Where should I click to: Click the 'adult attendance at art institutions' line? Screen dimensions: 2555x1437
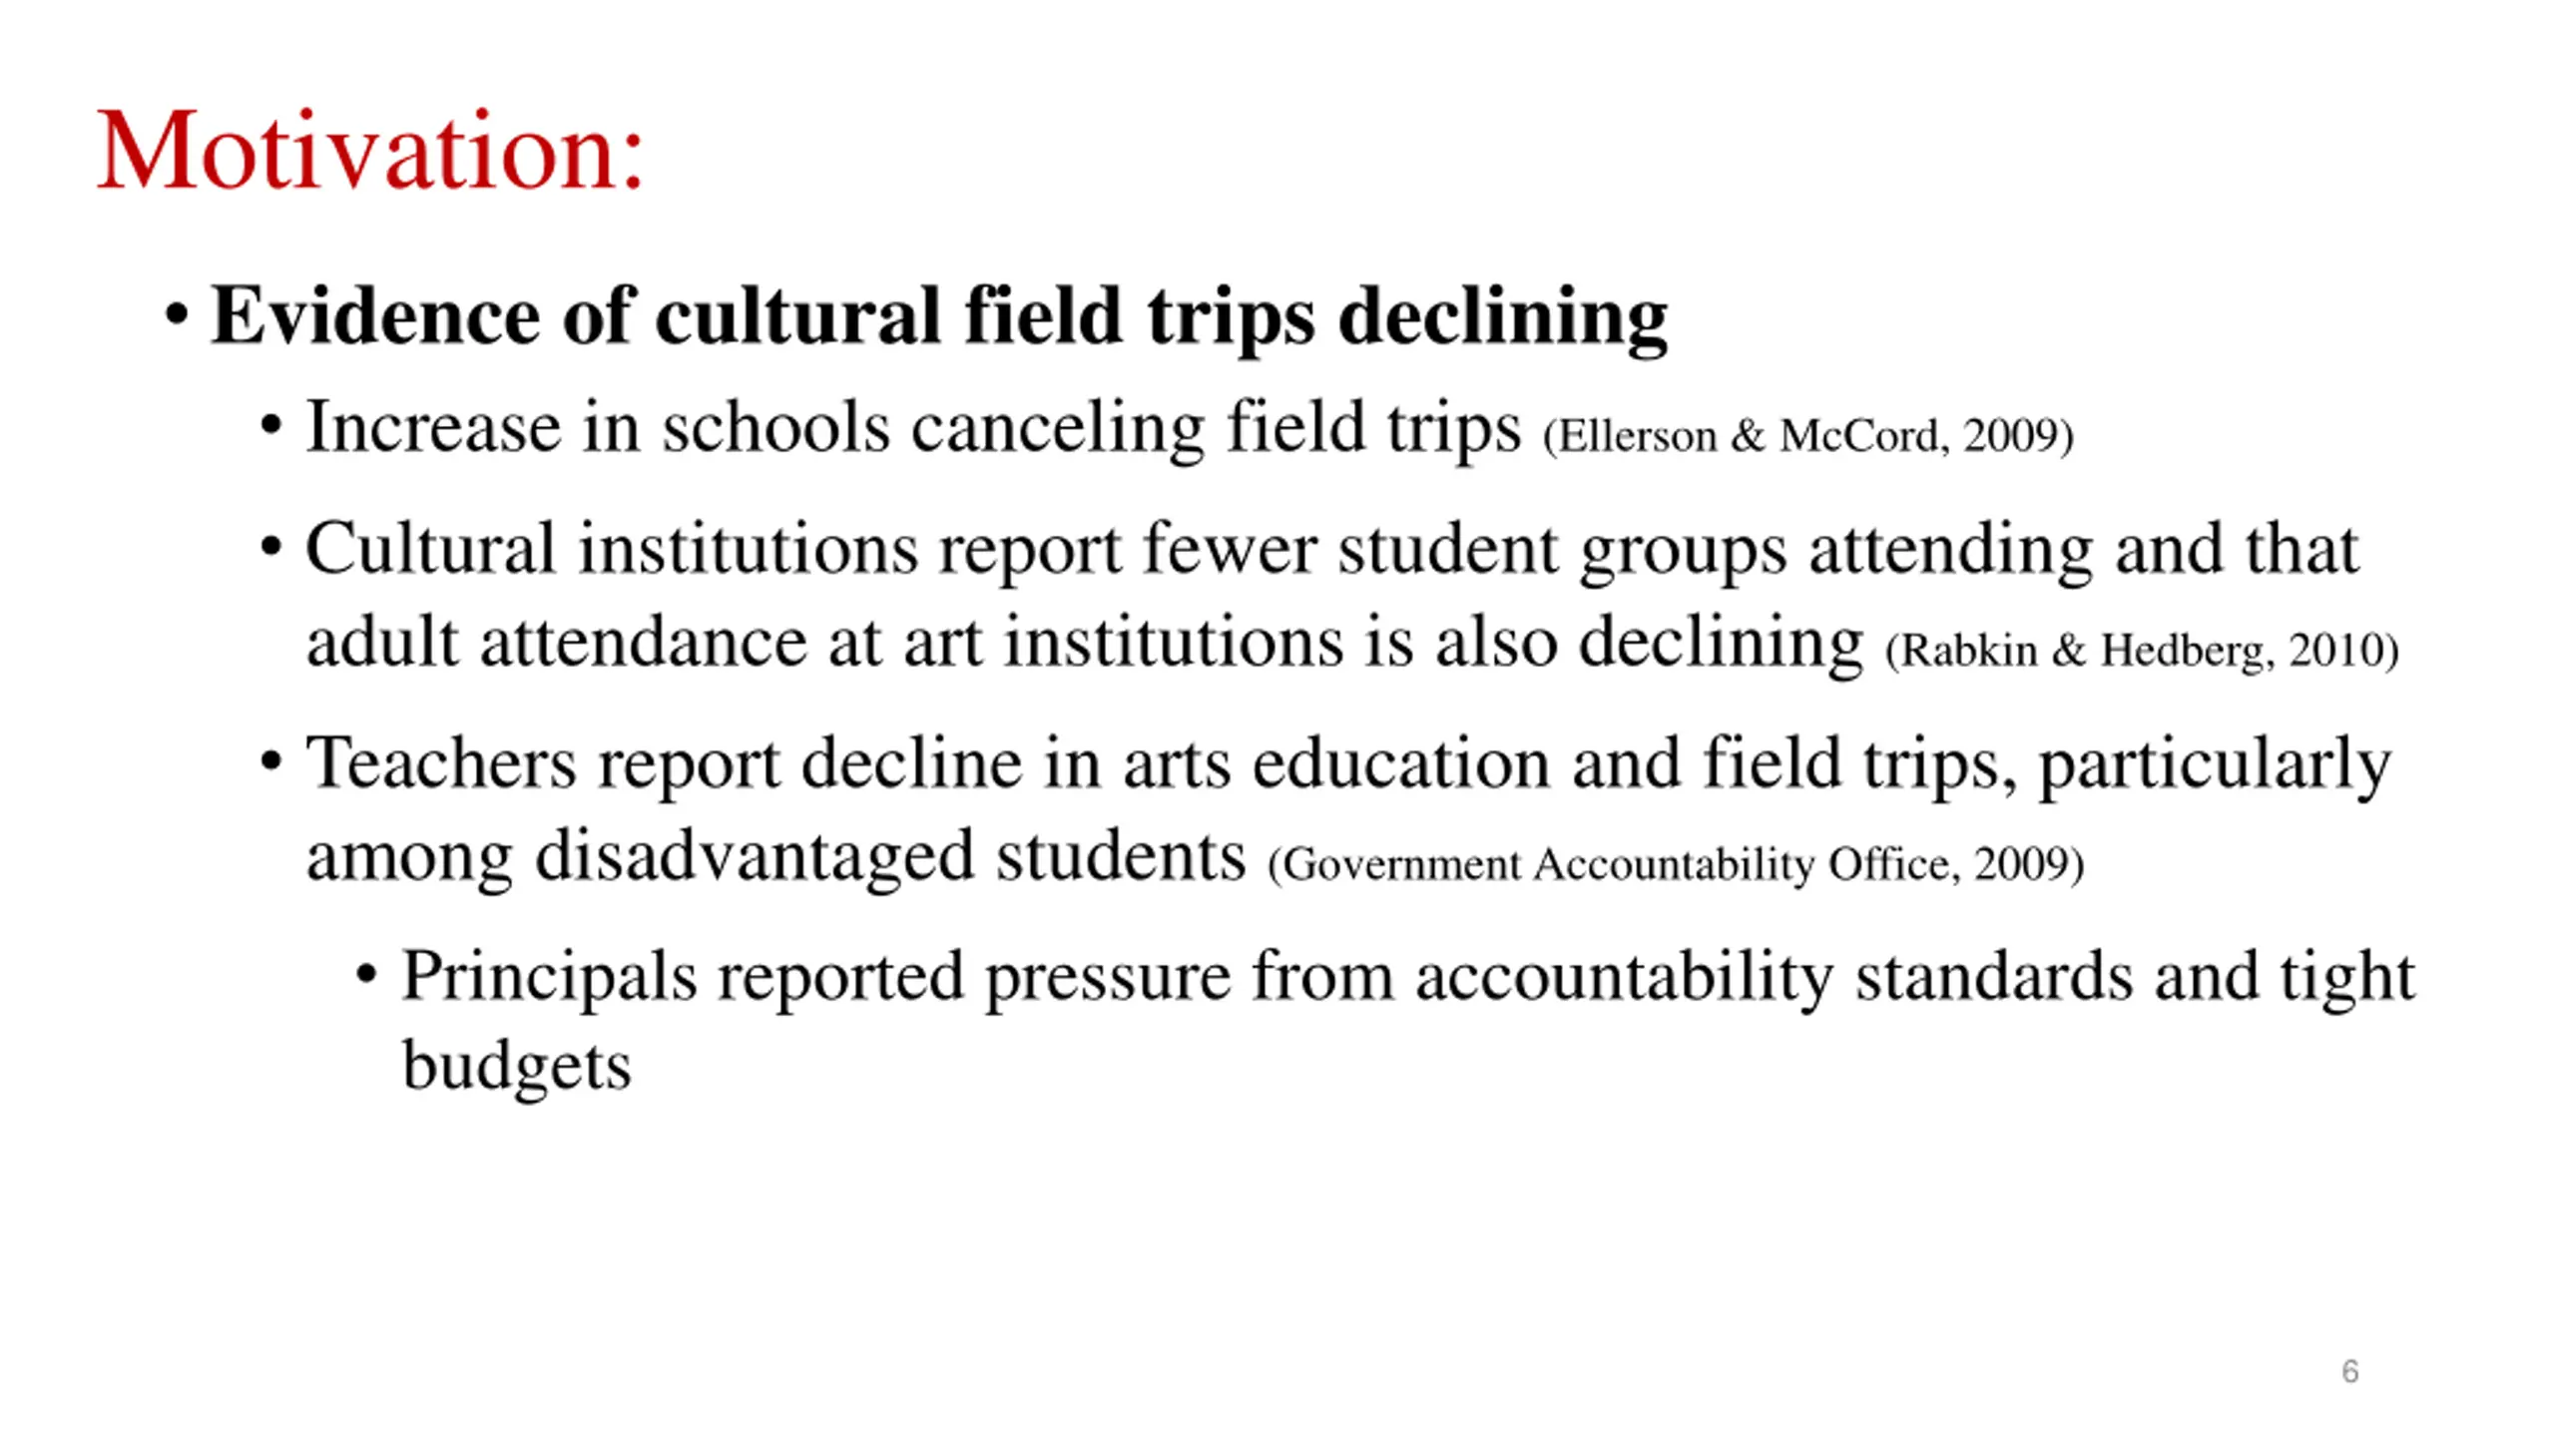pos(1085,643)
